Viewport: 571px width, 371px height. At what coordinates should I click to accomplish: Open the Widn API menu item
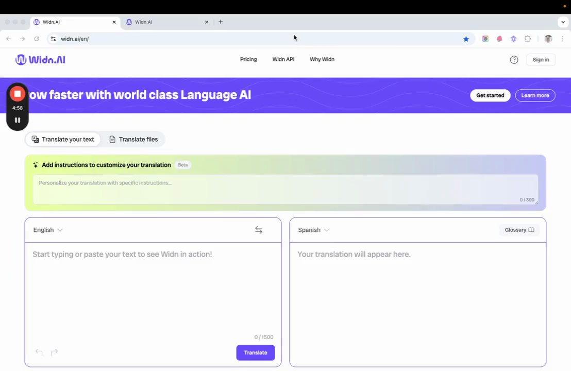coord(283,59)
